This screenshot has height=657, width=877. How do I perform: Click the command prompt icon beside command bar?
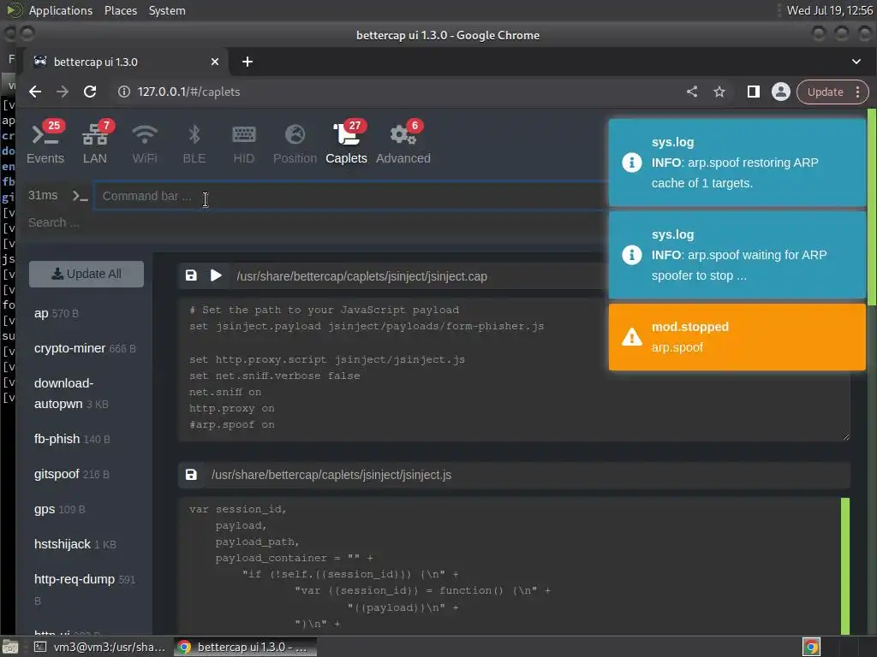click(x=80, y=196)
